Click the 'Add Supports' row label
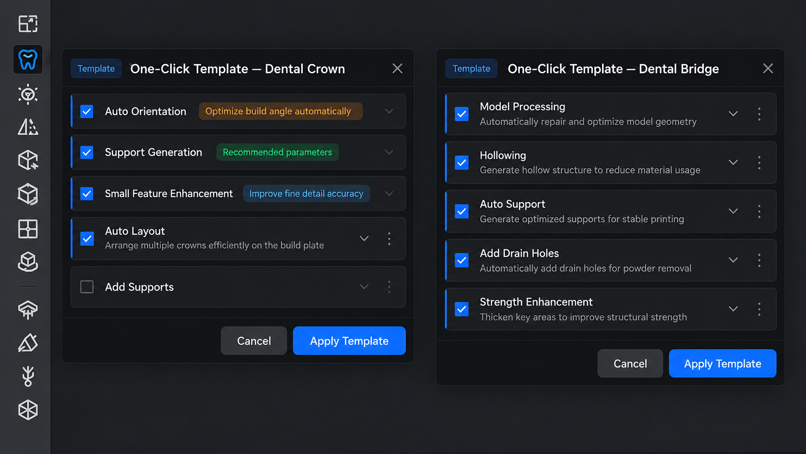The image size is (806, 454). coord(139,287)
